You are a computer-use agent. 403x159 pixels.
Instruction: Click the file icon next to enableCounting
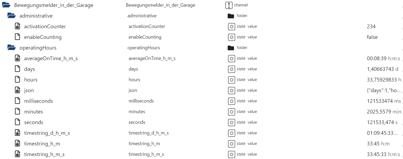tap(17, 37)
